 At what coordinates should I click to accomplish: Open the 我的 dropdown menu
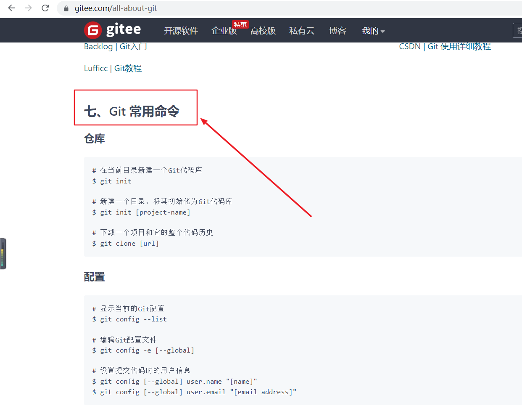(x=369, y=31)
